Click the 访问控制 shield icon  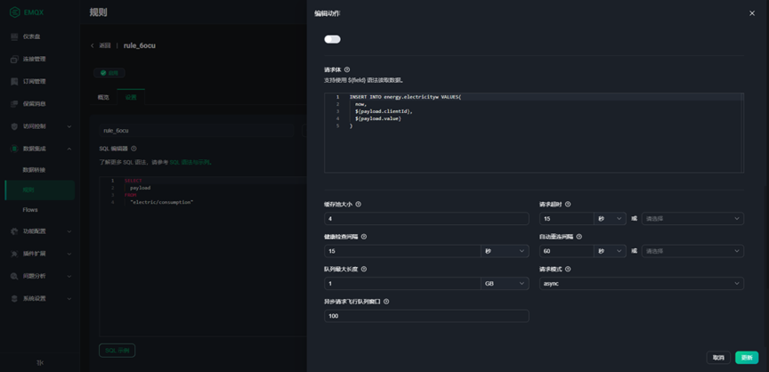(15, 126)
